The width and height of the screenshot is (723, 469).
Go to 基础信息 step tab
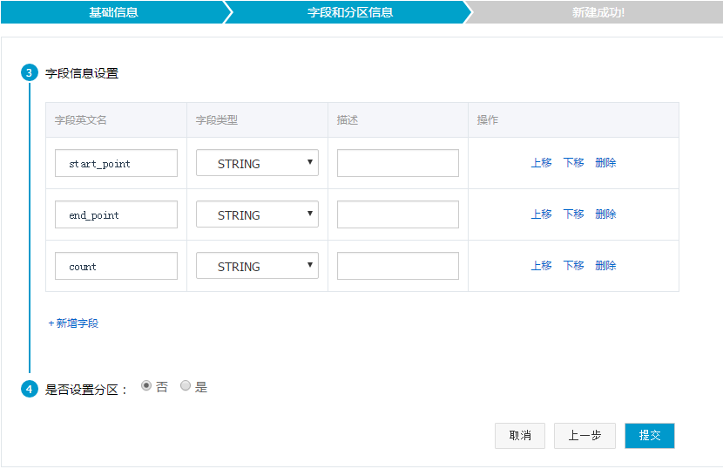coord(113,12)
